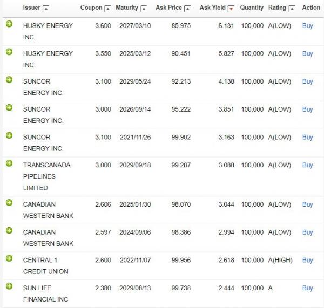
Task: Select the ask yield value 3.044
Action: [226, 204]
